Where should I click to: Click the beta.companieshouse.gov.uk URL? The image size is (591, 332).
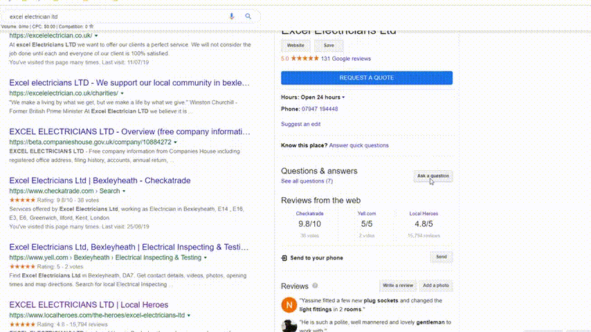click(90, 142)
